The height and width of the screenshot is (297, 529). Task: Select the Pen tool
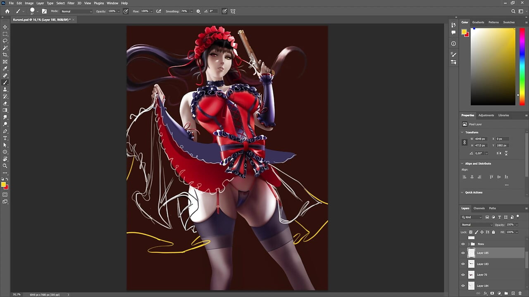click(x=5, y=131)
